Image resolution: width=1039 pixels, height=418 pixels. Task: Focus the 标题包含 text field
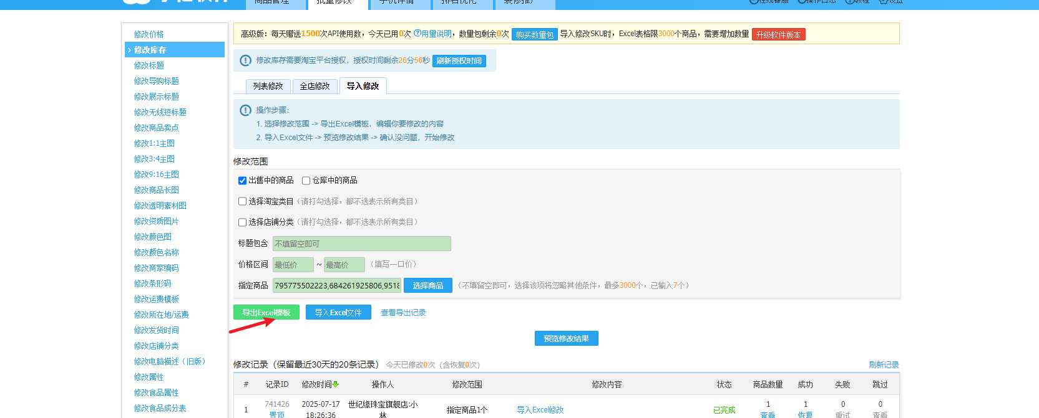tap(361, 244)
